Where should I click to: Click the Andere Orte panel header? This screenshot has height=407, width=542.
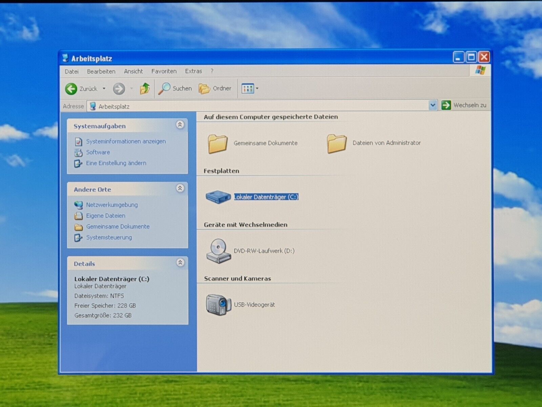pyautogui.click(x=127, y=189)
